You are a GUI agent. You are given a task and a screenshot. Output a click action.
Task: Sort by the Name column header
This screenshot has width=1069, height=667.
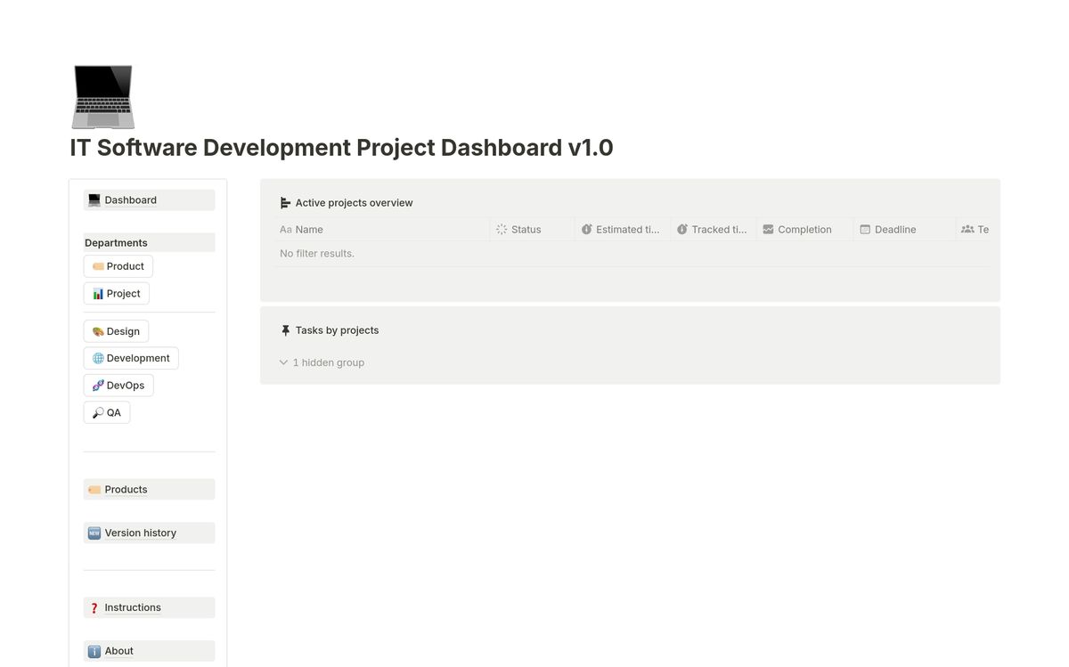309,230
